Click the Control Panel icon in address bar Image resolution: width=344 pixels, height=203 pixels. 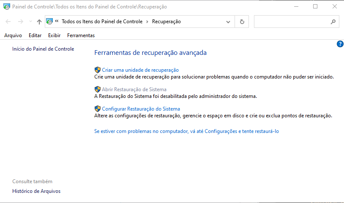pos(49,22)
